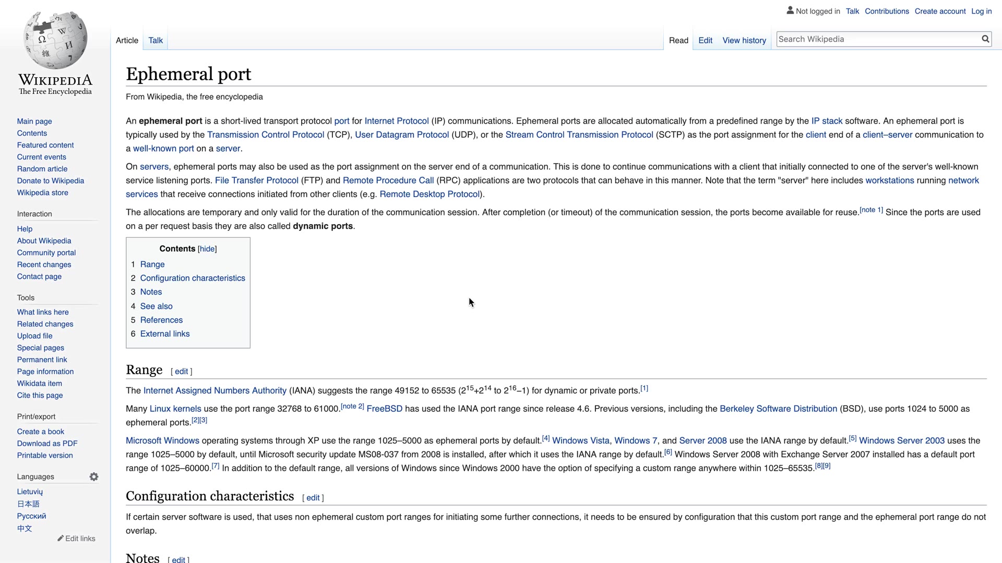This screenshot has height=563, width=1002.
Task: Click the Wikipedia globe logo
Action: (x=55, y=40)
